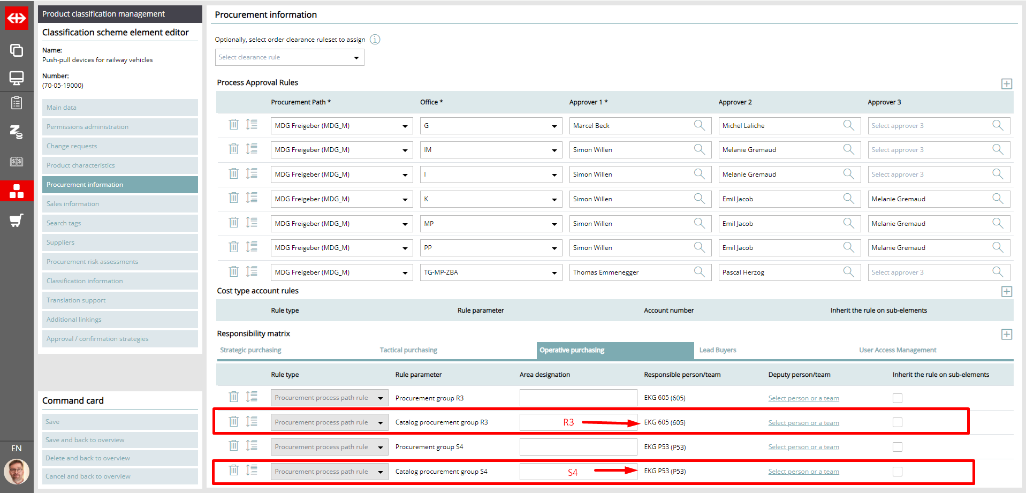Image resolution: width=1026 pixels, height=493 pixels.
Task: Toggle inherit checkbox for Catalog procurement group R3
Action: 898,422
